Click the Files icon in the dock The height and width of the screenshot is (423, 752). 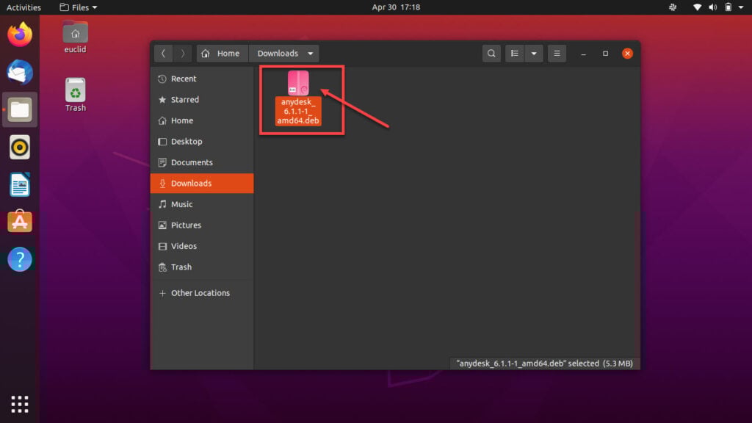[20, 109]
